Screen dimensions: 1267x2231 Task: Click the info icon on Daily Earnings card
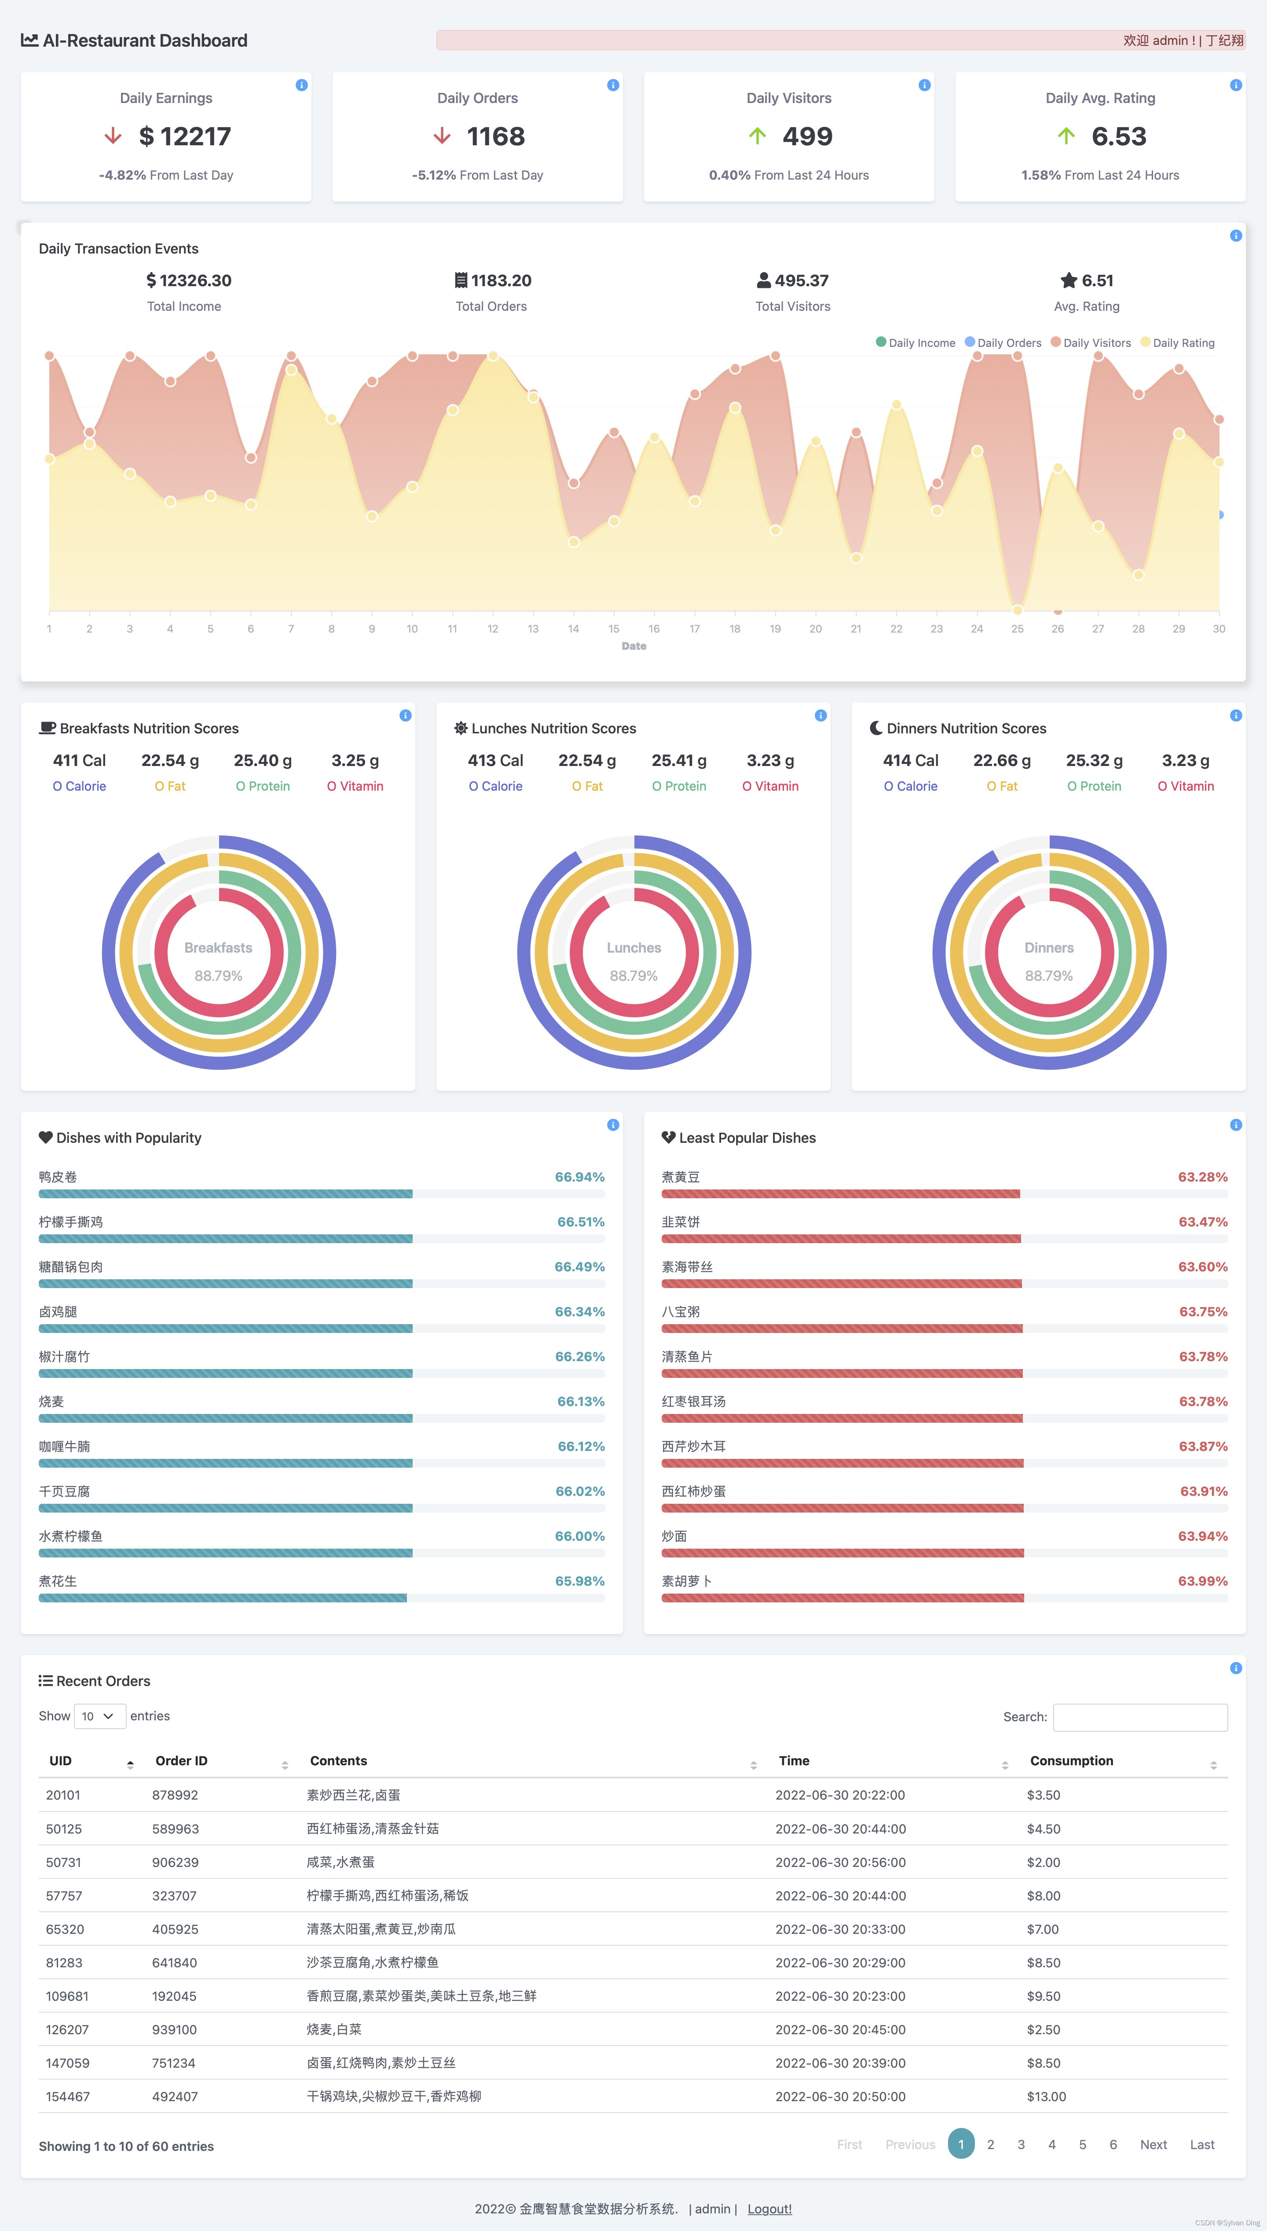[x=301, y=85]
